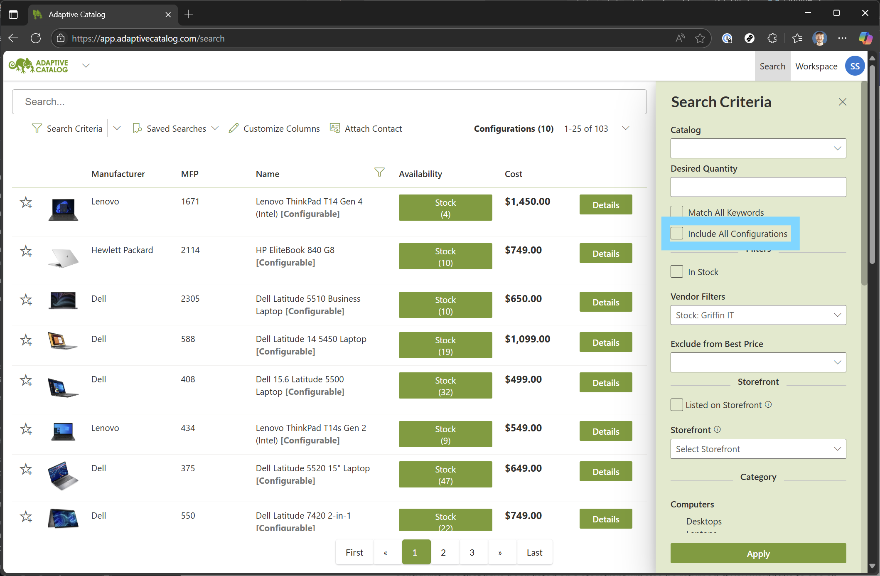880x576 pixels.
Task: Go to results page 2
Action: coord(443,552)
